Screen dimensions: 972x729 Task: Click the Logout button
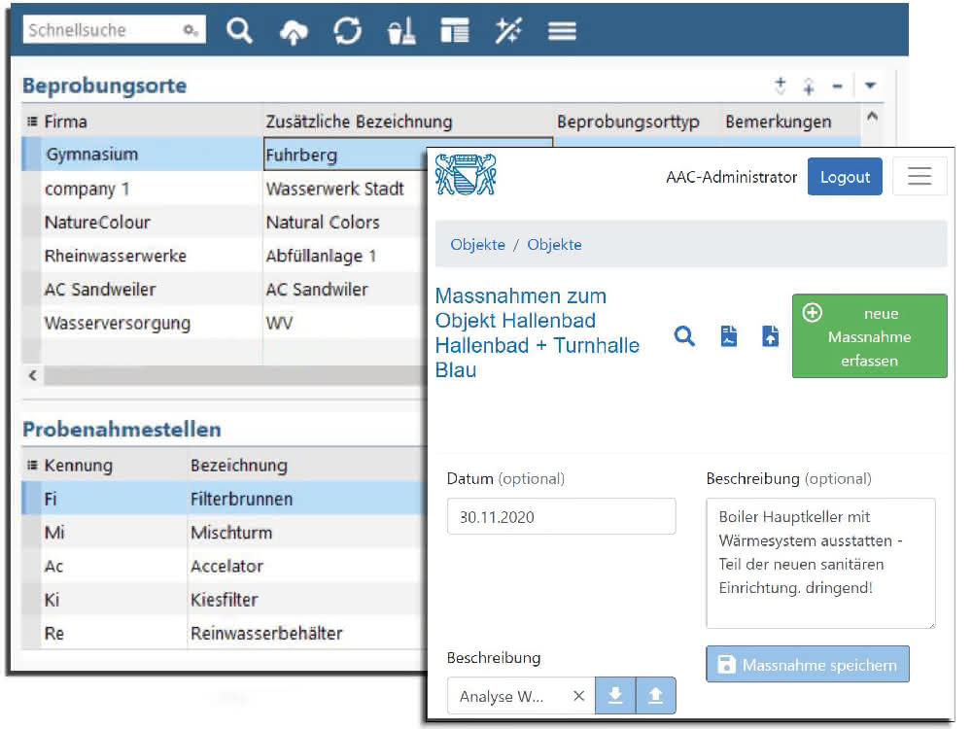pos(845,177)
